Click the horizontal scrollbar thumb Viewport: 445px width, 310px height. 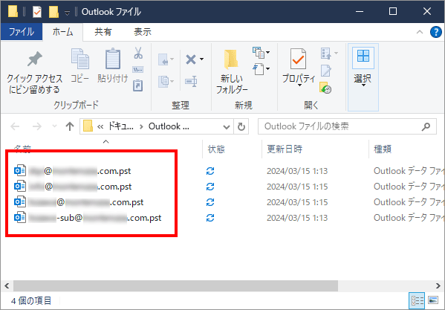(x=175, y=285)
